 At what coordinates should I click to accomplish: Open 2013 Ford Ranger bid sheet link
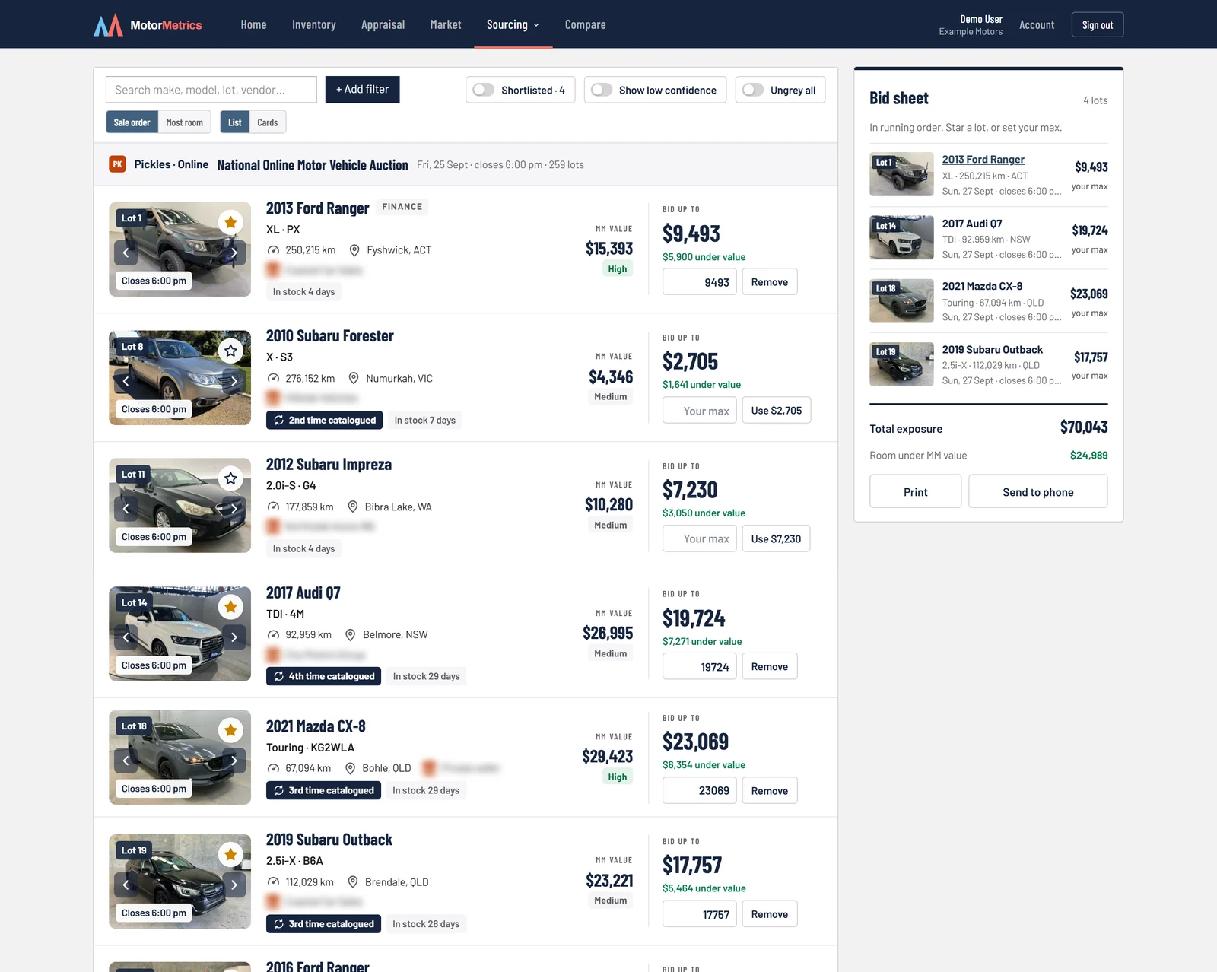(x=983, y=160)
